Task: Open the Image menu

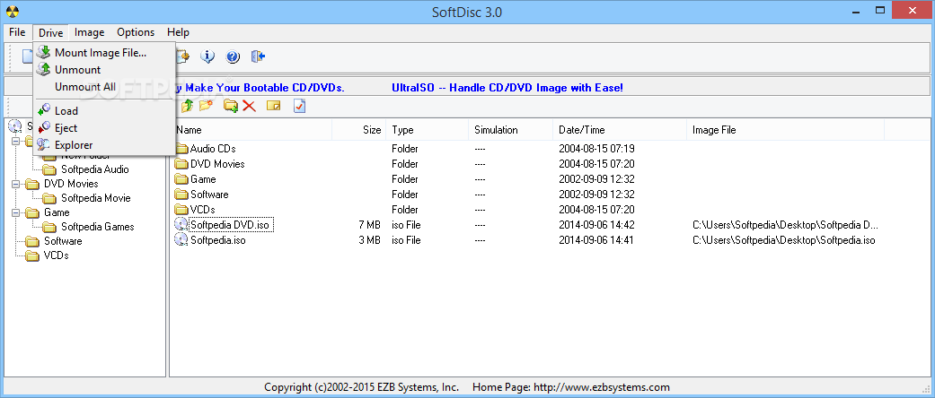Action: point(90,32)
